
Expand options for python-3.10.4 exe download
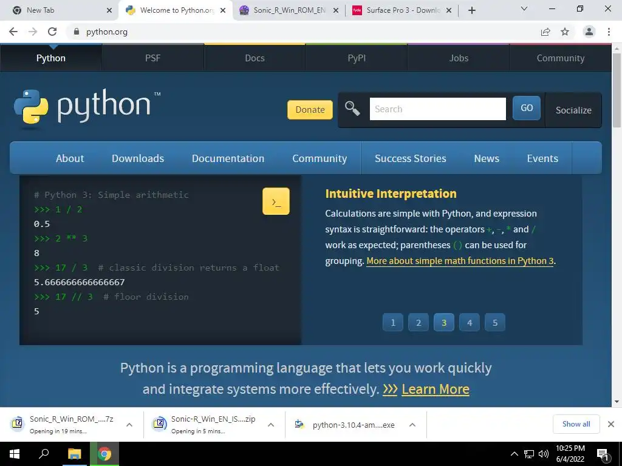click(x=412, y=424)
